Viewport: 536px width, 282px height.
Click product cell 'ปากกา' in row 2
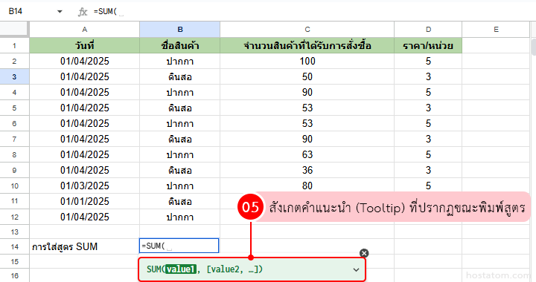(180, 62)
